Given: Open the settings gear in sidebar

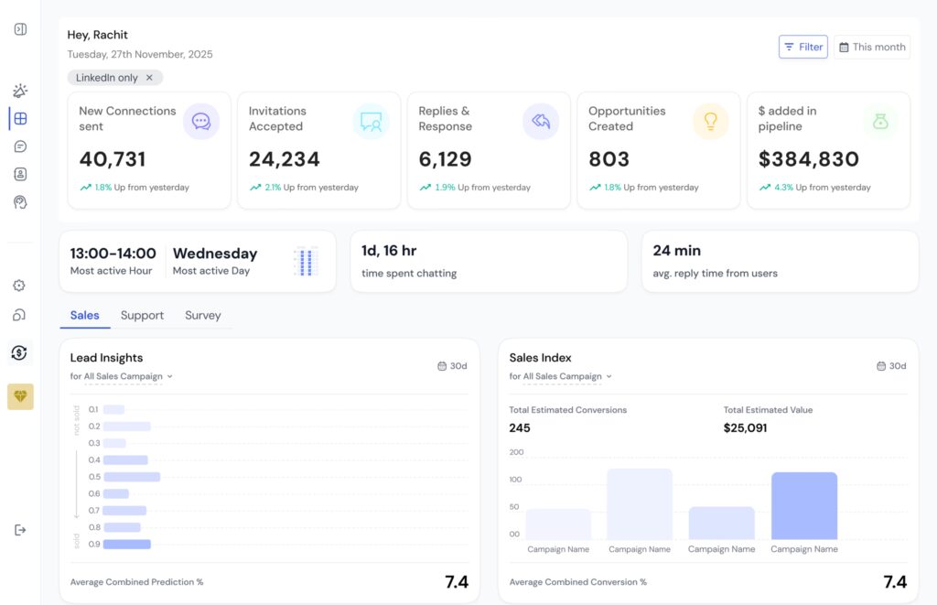Looking at the screenshot, I should coord(19,286).
